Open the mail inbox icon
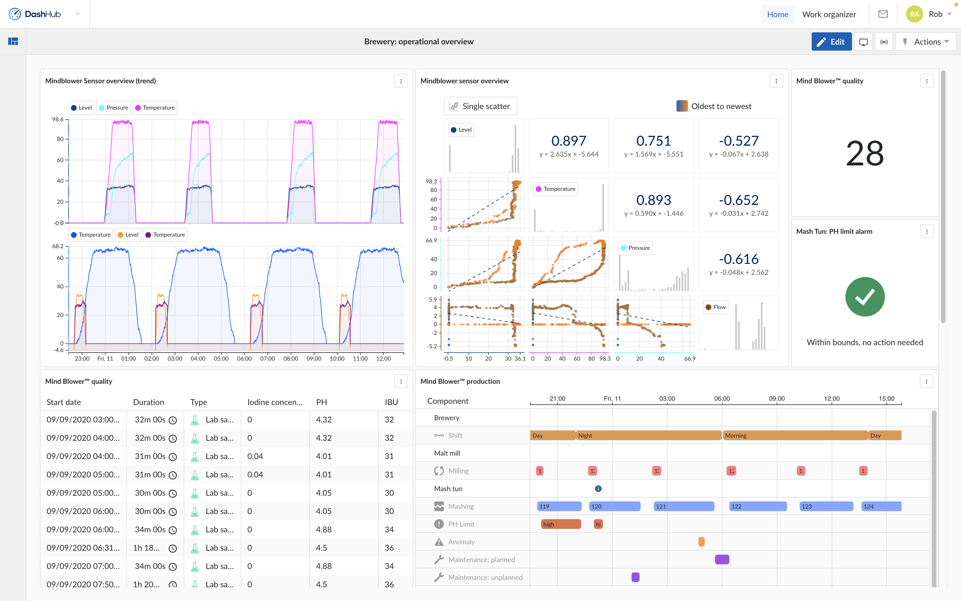This screenshot has height=601, width=961. [883, 14]
